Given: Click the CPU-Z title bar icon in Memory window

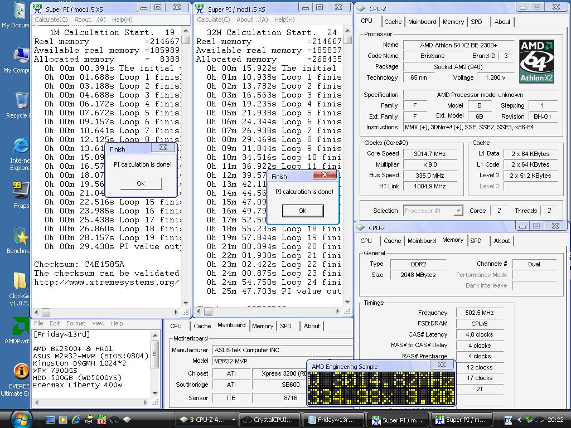Looking at the screenshot, I should [x=361, y=227].
